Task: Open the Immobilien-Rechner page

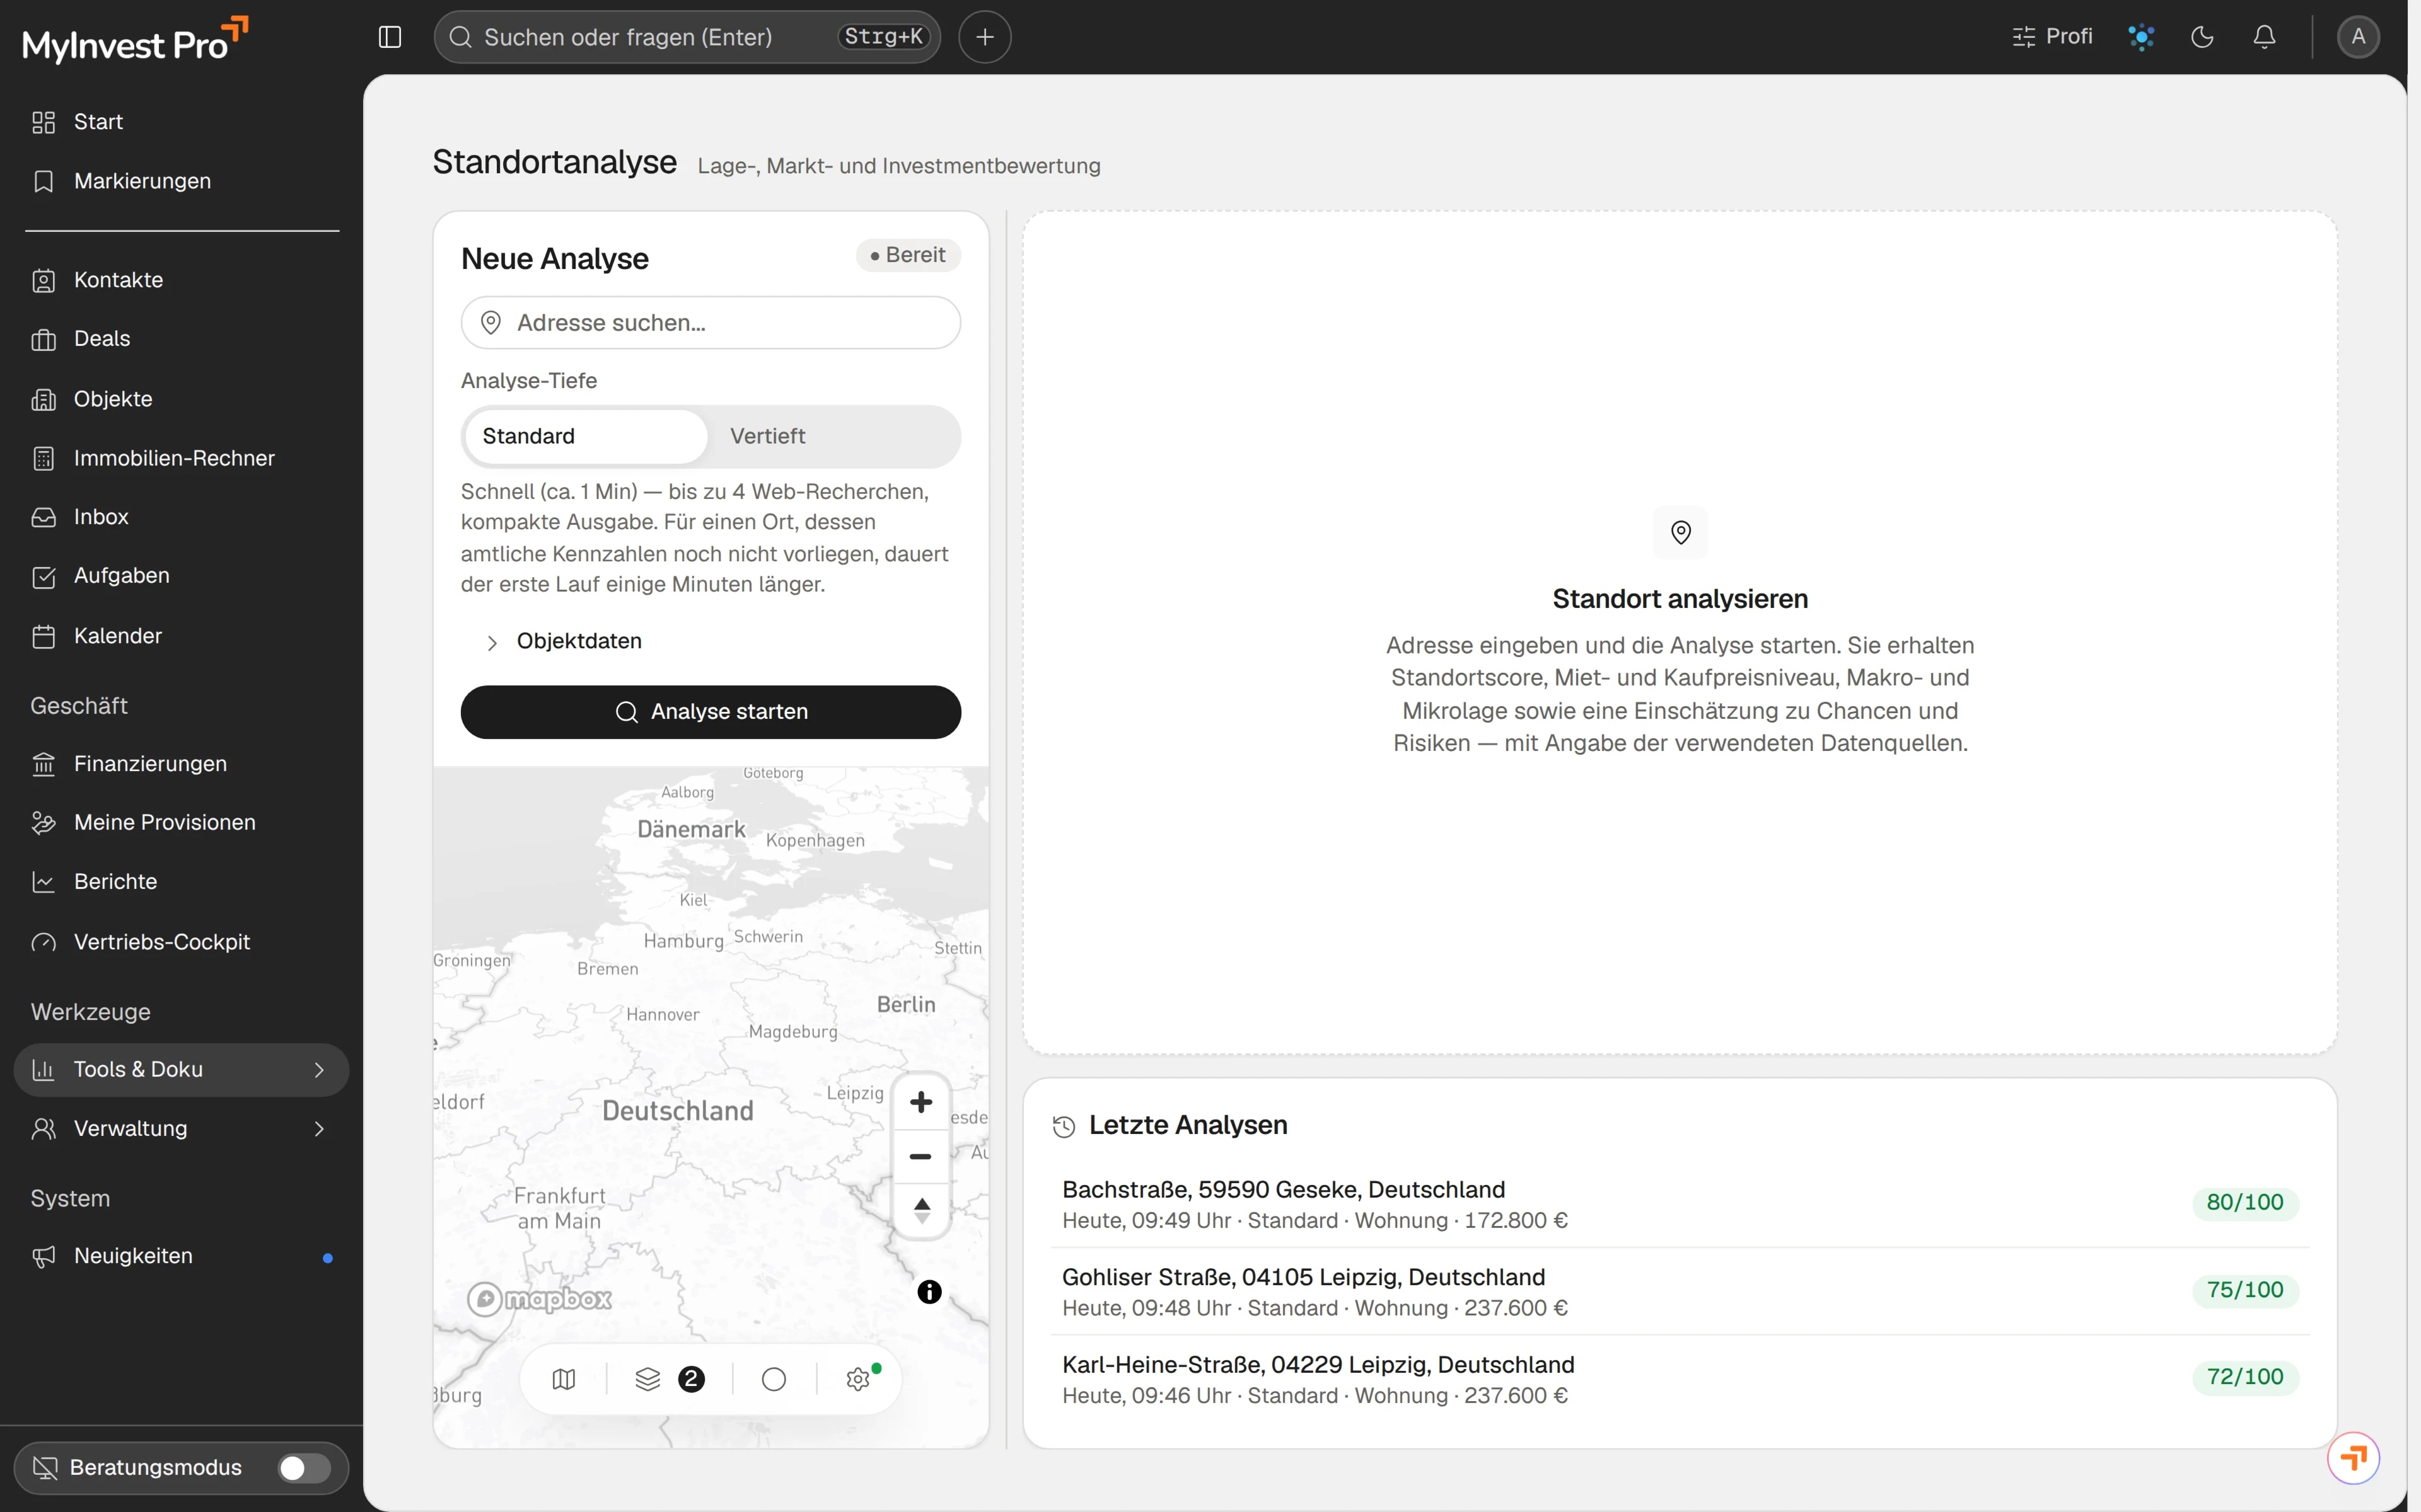Action: click(181, 458)
